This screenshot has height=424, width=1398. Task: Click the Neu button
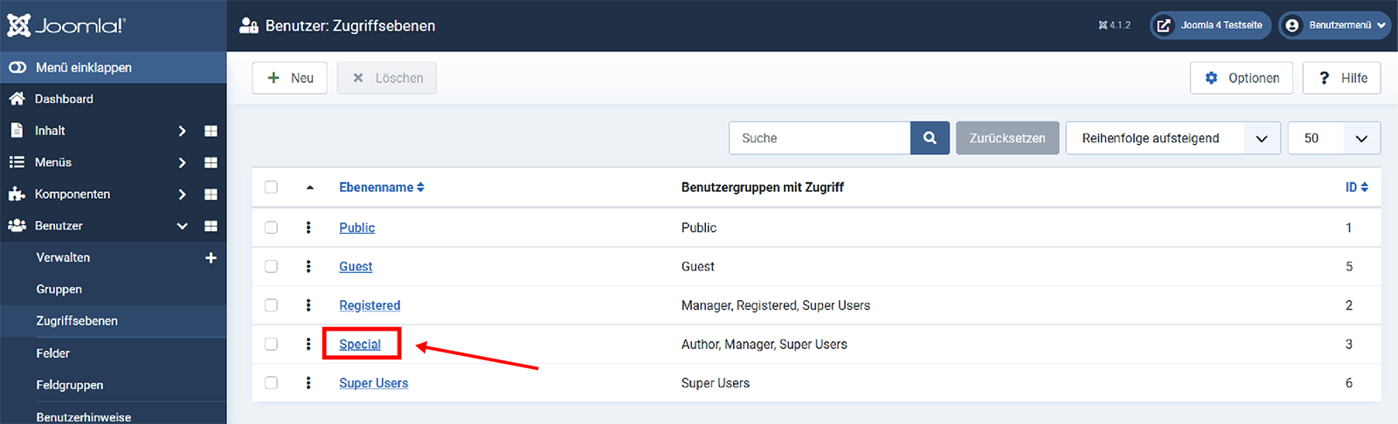click(289, 78)
